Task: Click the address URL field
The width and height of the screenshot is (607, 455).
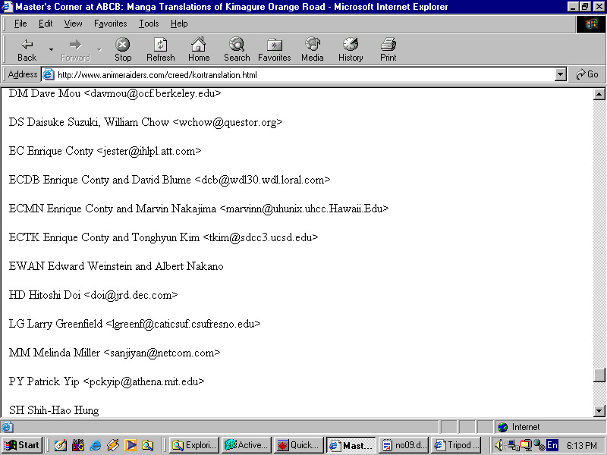Action: click(x=304, y=74)
